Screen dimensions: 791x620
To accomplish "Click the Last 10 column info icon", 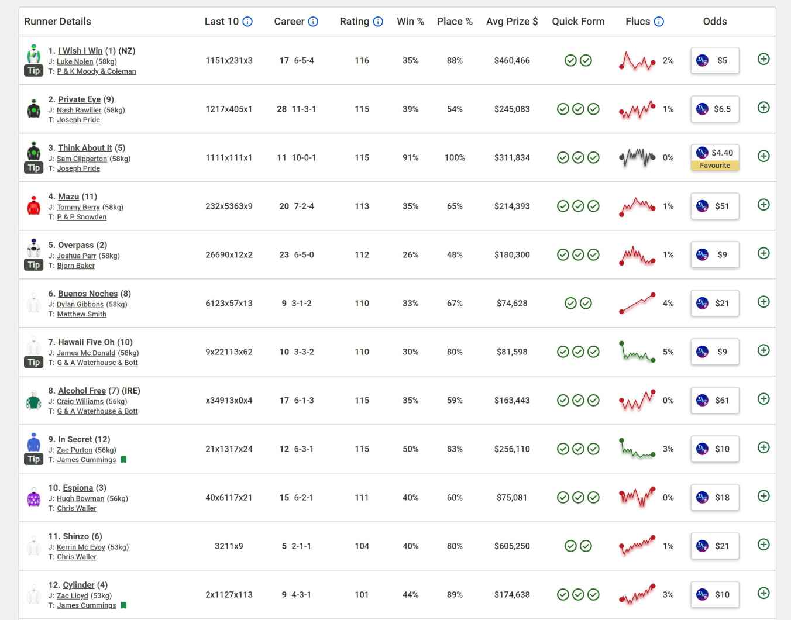I will coord(247,21).
